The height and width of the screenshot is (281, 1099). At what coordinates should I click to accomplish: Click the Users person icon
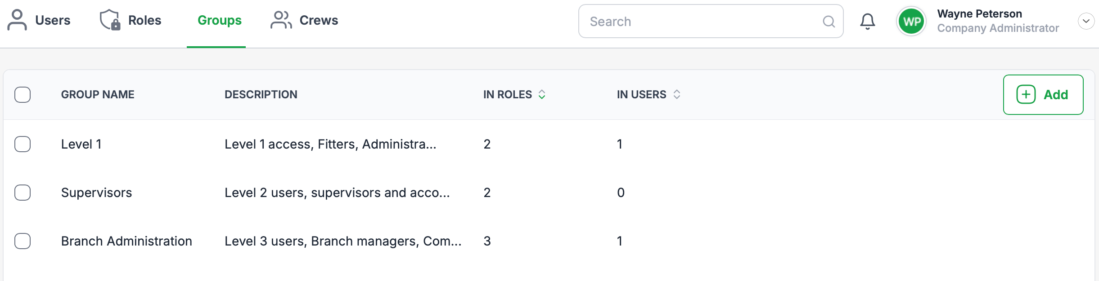coord(17,20)
